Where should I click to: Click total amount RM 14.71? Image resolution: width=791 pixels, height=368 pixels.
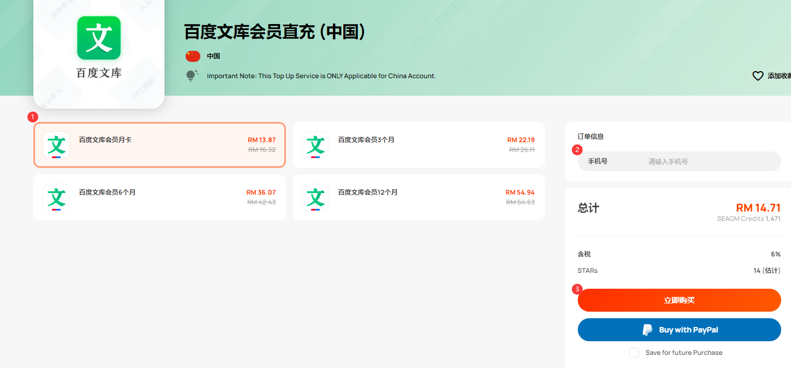point(758,208)
